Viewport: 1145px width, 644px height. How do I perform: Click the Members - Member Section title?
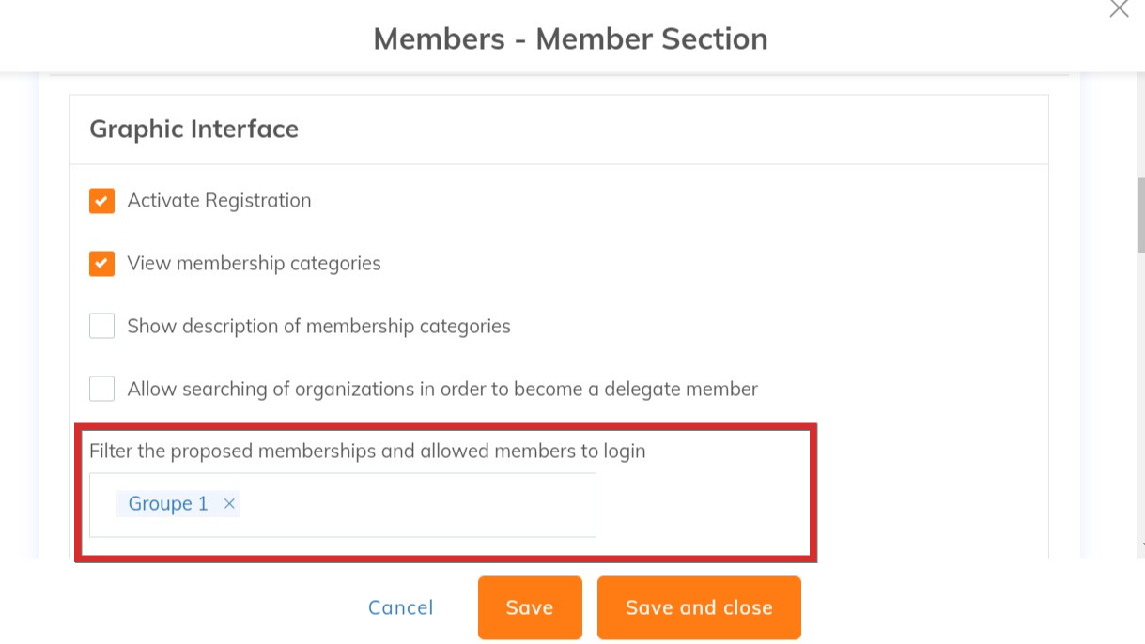point(570,39)
